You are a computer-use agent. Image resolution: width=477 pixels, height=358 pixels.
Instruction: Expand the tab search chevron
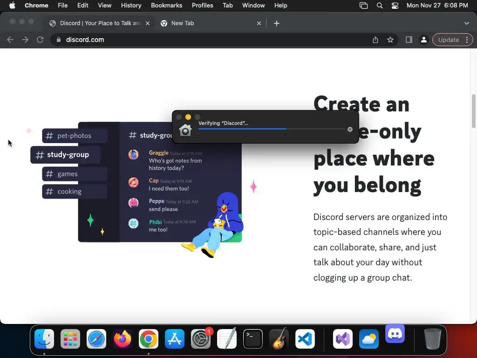pos(467,23)
